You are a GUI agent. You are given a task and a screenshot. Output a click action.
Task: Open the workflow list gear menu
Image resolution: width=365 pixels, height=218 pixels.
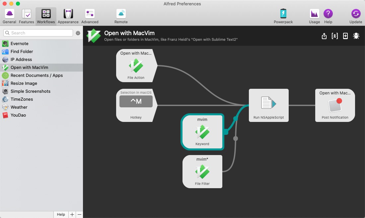tap(78, 33)
